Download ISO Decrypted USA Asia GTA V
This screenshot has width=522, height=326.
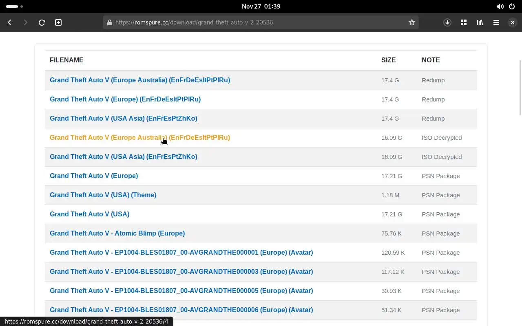click(124, 157)
